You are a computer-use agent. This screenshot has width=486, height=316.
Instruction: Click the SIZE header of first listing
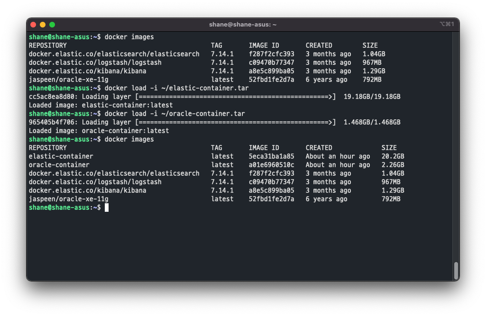pos(370,45)
